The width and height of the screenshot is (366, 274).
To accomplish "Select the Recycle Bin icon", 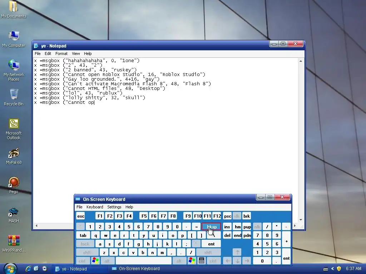I will click(x=14, y=97).
